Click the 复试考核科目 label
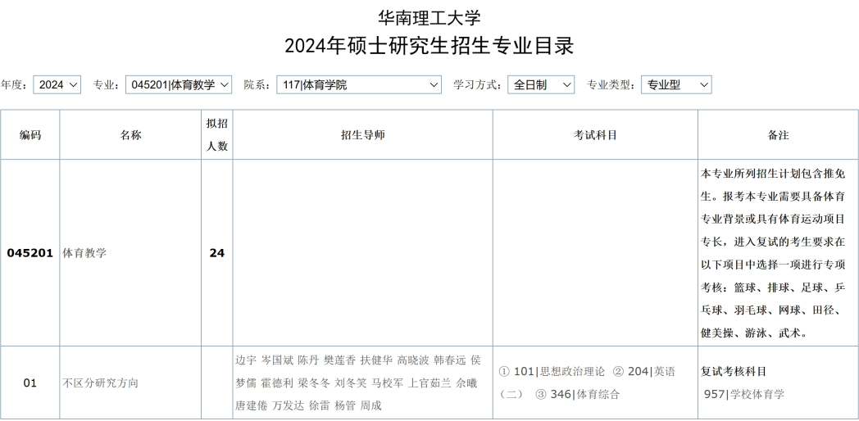The height and width of the screenshot is (421, 859). (x=734, y=372)
